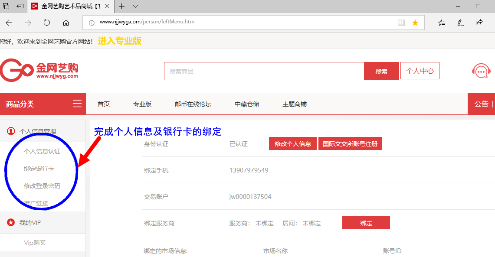The width and height of the screenshot is (495, 257).
Task: Open Edge's Web Note pen icon
Action: [460, 23]
